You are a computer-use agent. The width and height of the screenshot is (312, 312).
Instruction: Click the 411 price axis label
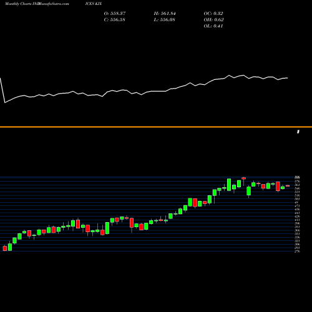[297, 220]
